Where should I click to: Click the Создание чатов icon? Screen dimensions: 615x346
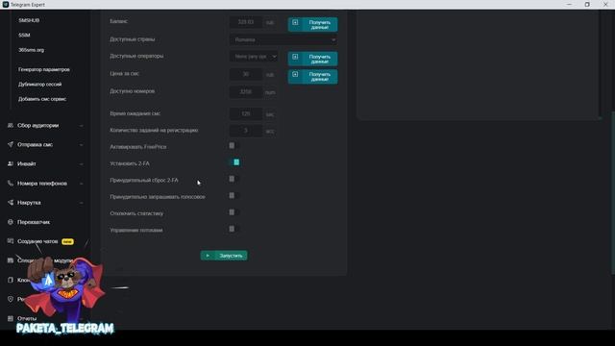pyautogui.click(x=11, y=241)
